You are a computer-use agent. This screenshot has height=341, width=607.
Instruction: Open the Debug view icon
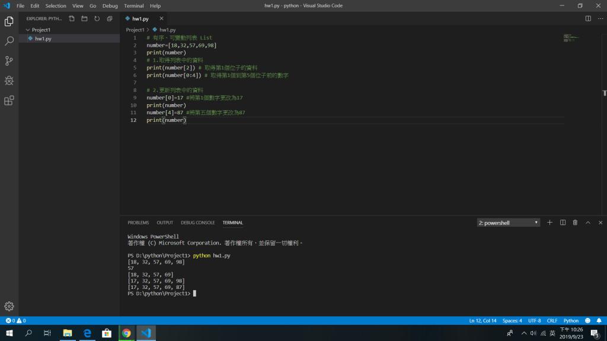click(x=9, y=81)
